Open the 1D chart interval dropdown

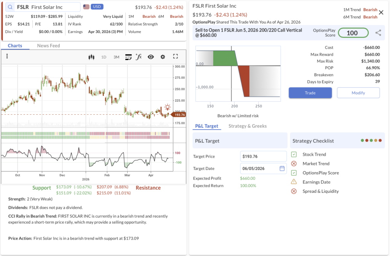(x=104, y=57)
